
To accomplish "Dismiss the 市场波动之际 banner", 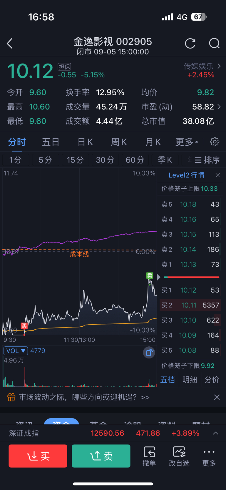I will point(217,397).
